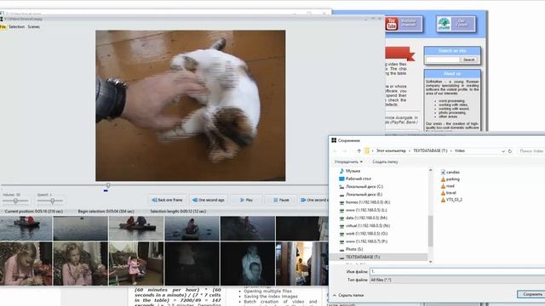Select 'Музыка' in the folder tree
The width and height of the screenshot is (545, 306).
353,171
